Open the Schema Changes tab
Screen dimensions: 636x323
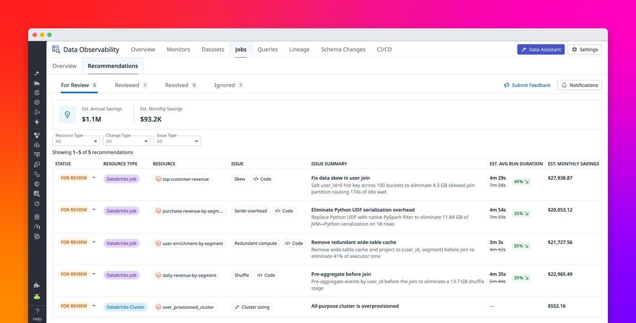pyautogui.click(x=343, y=50)
